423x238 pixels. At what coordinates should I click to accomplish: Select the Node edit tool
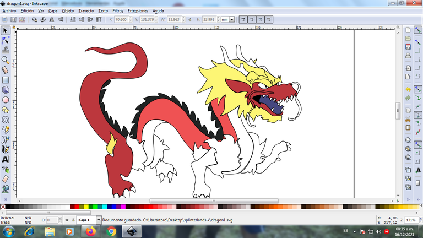[5, 40]
